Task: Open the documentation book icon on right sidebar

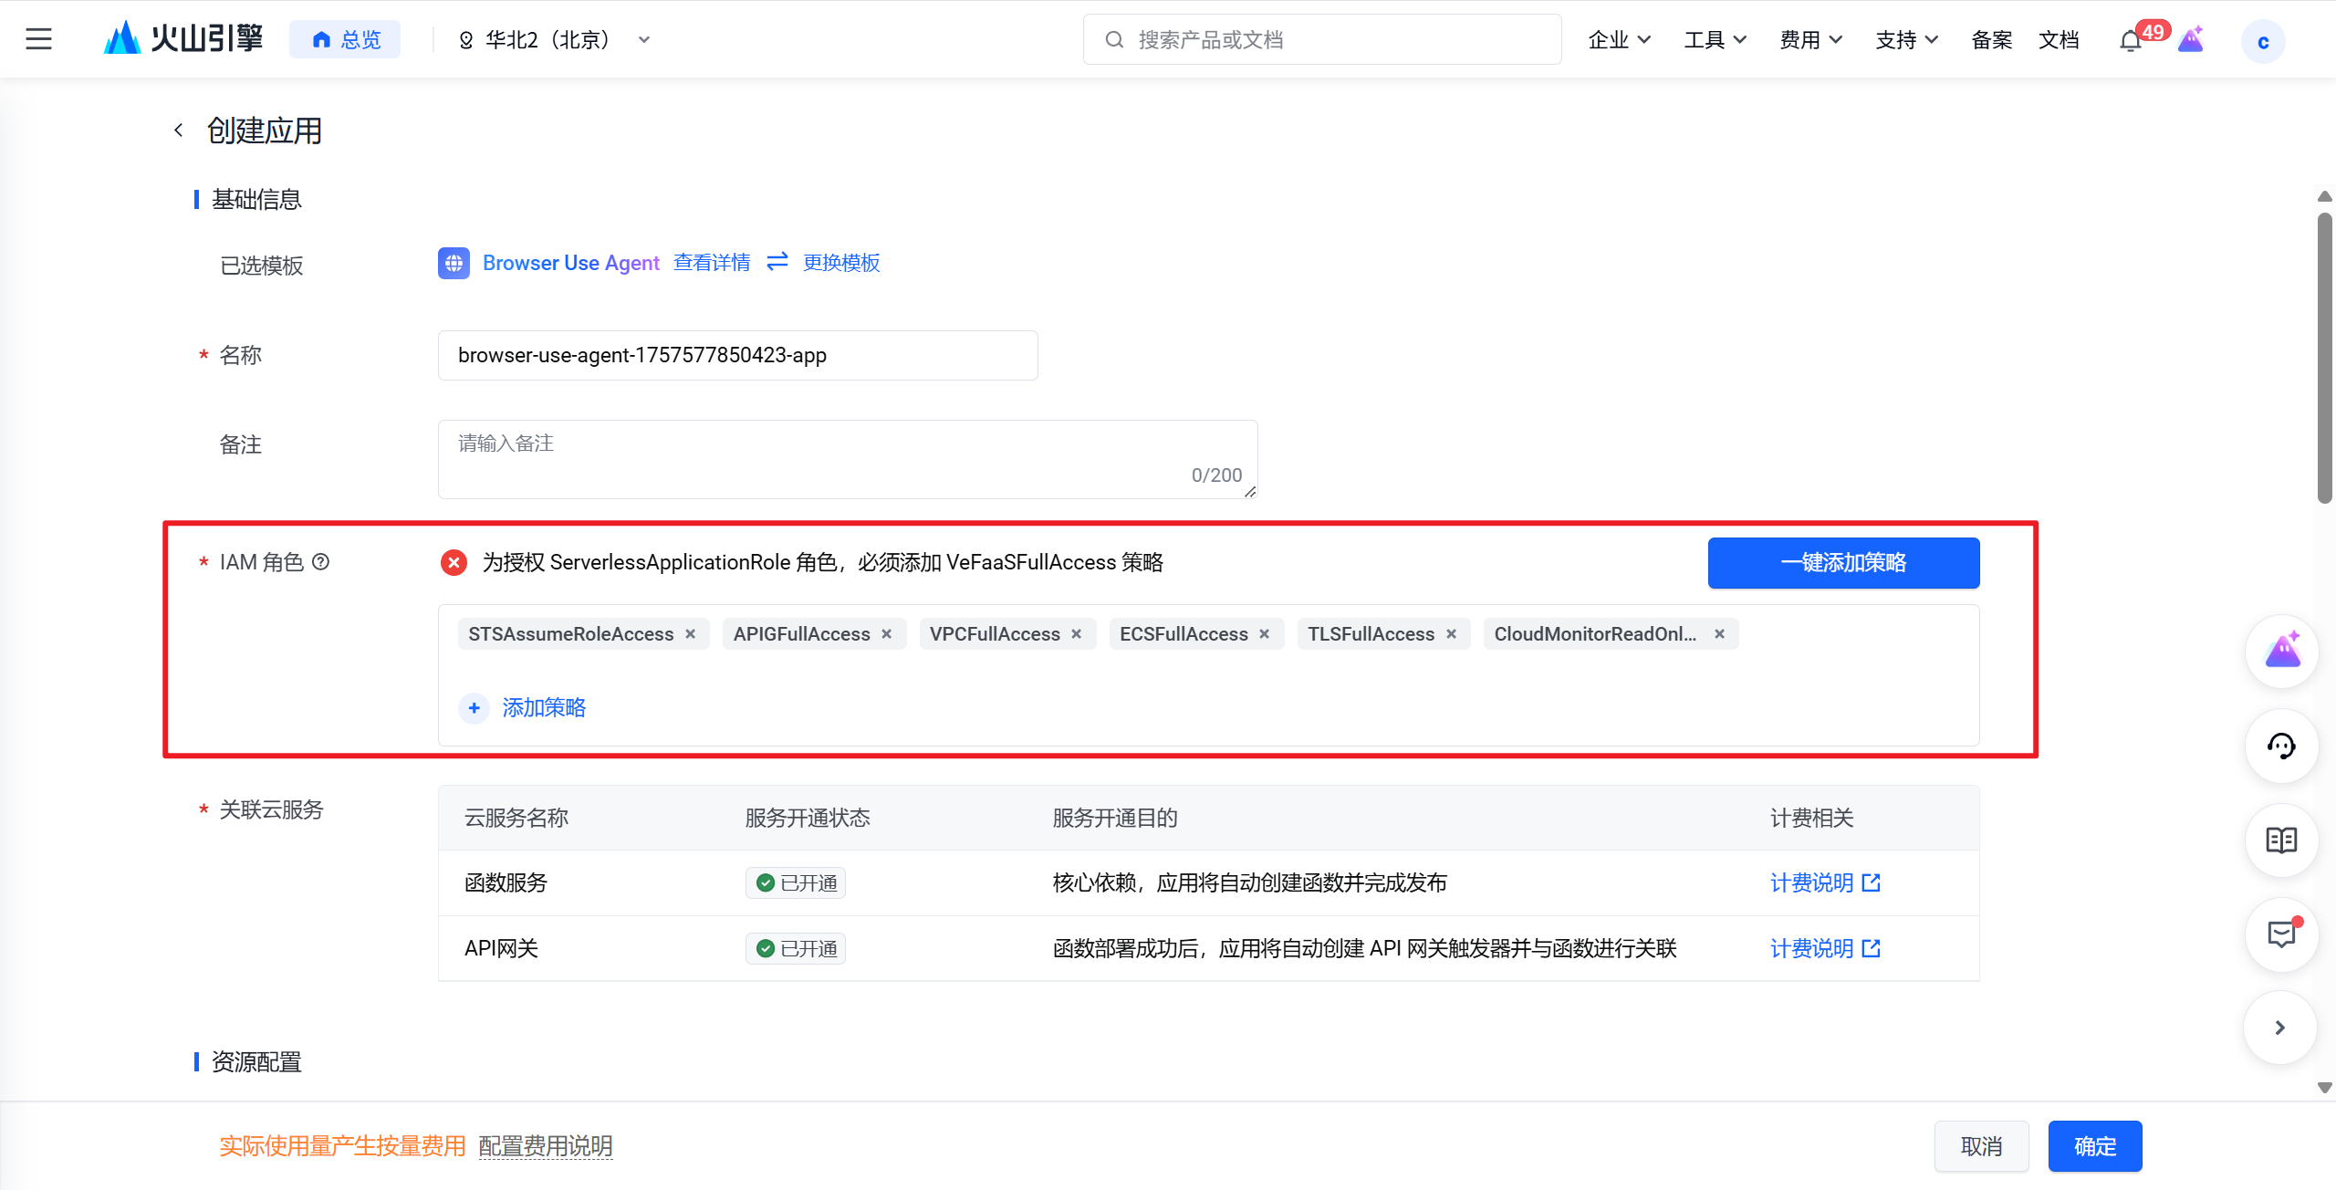Action: pos(2281,840)
